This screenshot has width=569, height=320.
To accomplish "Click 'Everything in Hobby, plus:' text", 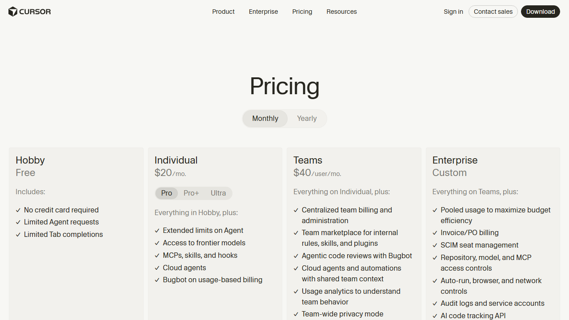I will [x=196, y=213].
